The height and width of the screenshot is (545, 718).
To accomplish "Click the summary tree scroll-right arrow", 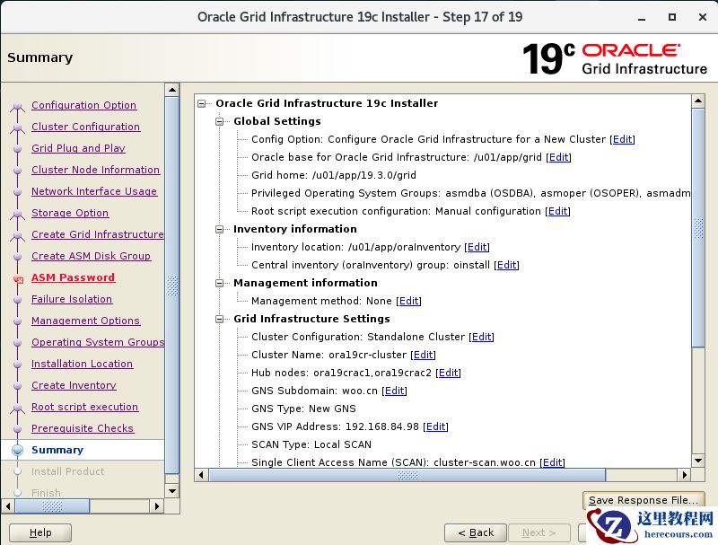I will (684, 475).
